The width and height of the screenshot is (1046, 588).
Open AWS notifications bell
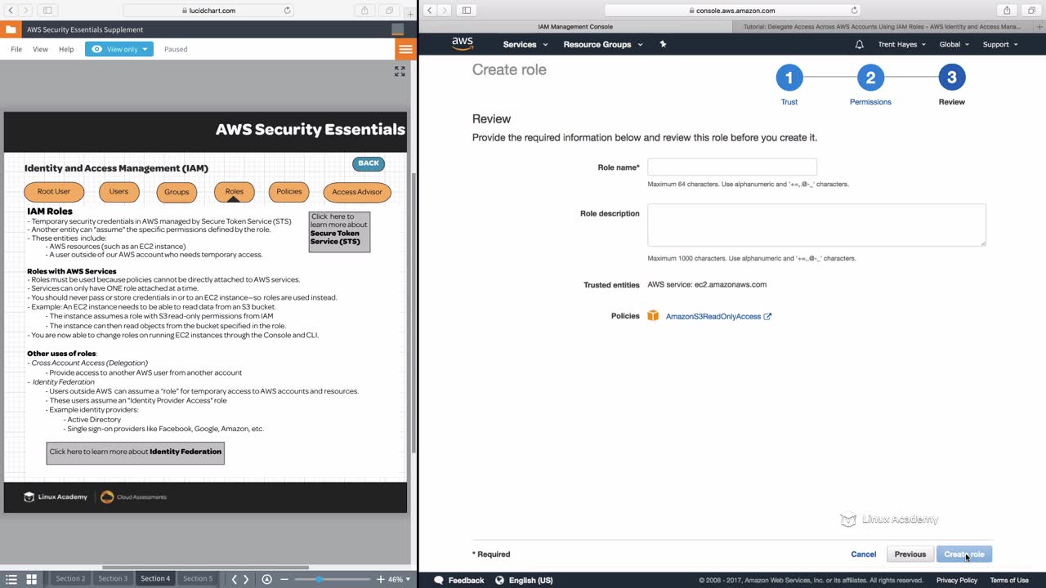859,44
